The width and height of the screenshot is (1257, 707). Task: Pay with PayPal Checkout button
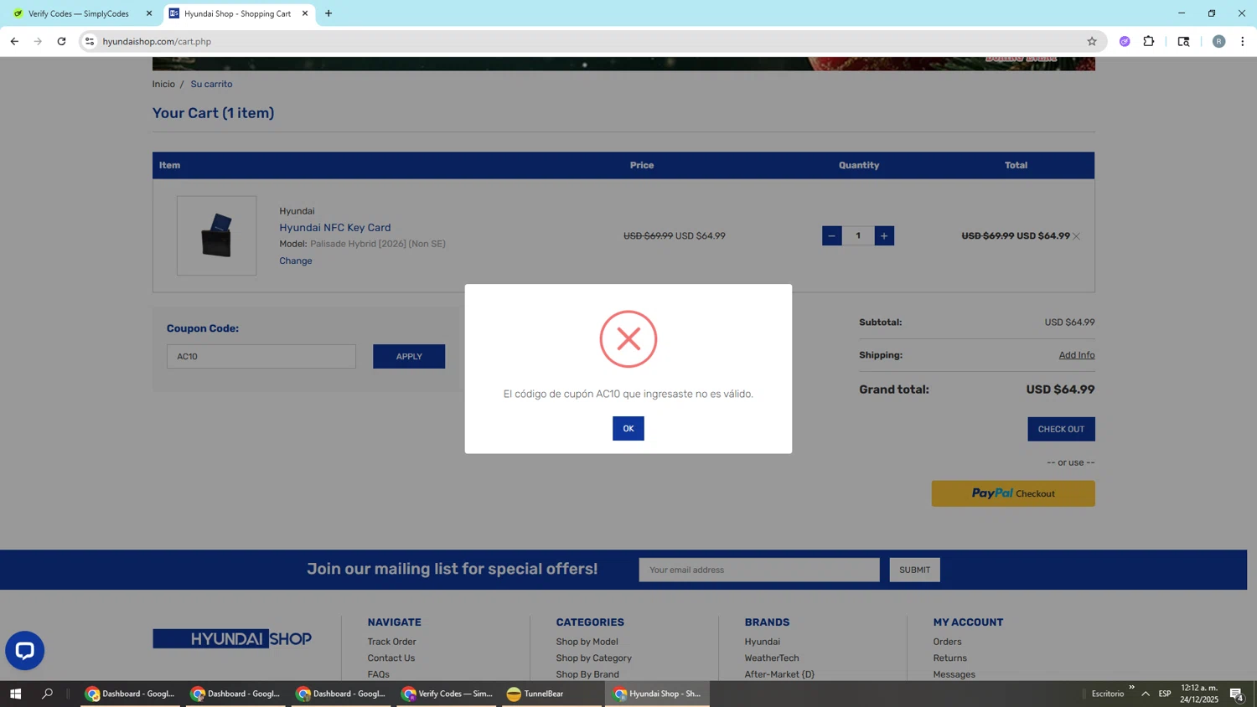tap(1013, 493)
